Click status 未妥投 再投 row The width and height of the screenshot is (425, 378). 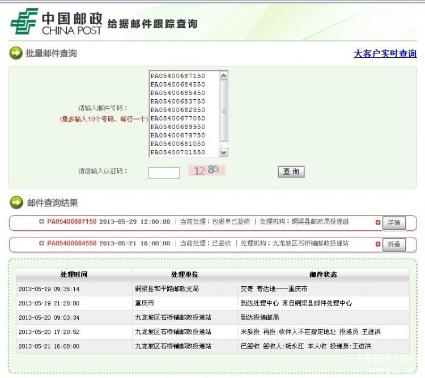pos(324,332)
